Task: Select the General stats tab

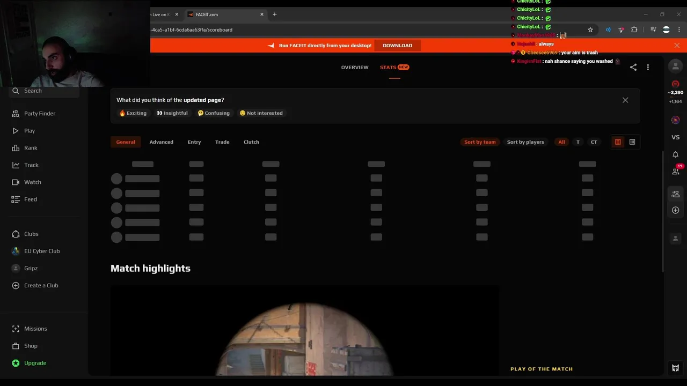Action: point(126,142)
